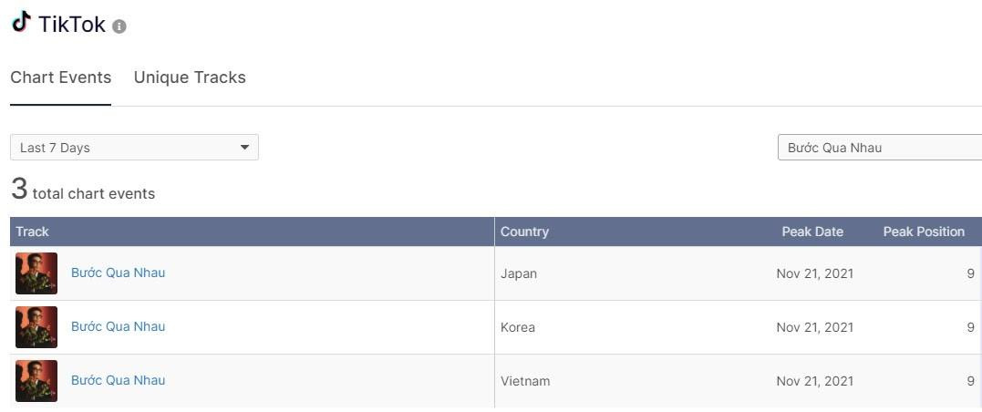The width and height of the screenshot is (982, 412).
Task: Click the Vietnam country cell
Action: pyautogui.click(x=525, y=381)
